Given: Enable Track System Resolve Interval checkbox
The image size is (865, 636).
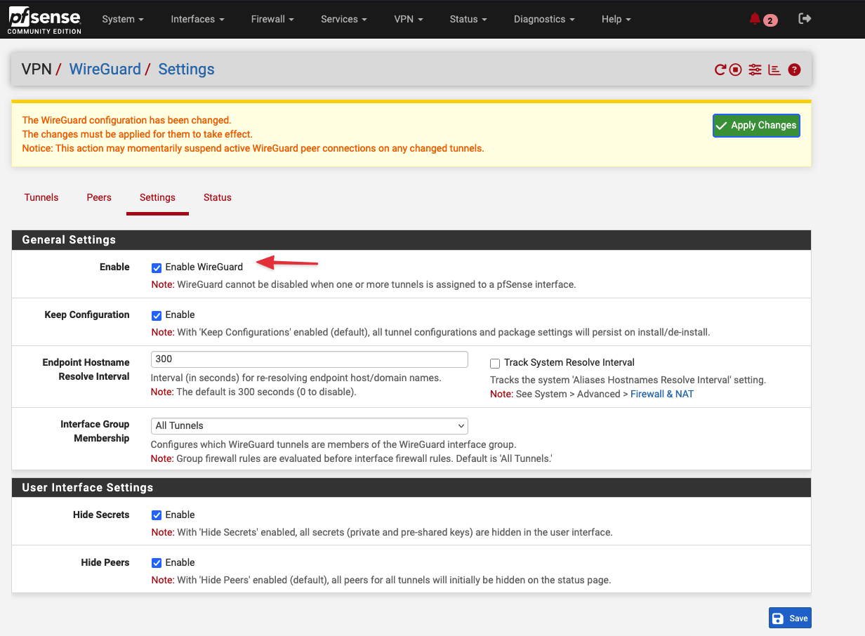Looking at the screenshot, I should pyautogui.click(x=495, y=363).
